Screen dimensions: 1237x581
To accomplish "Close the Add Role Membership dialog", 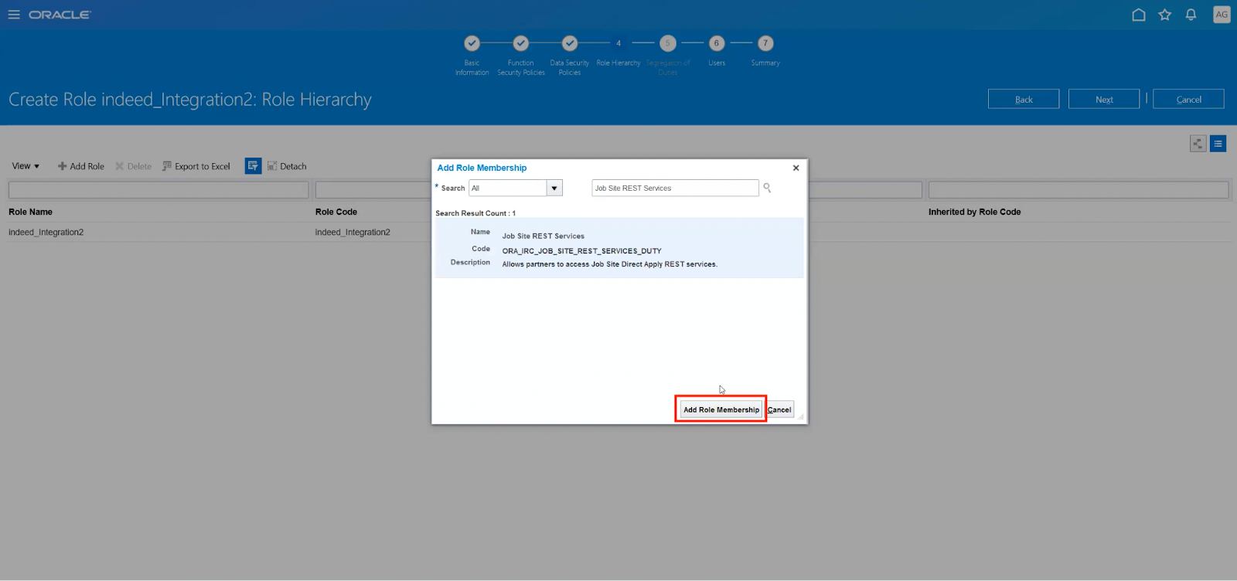I will [796, 168].
